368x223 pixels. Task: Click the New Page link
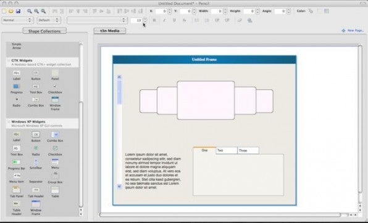(x=353, y=30)
